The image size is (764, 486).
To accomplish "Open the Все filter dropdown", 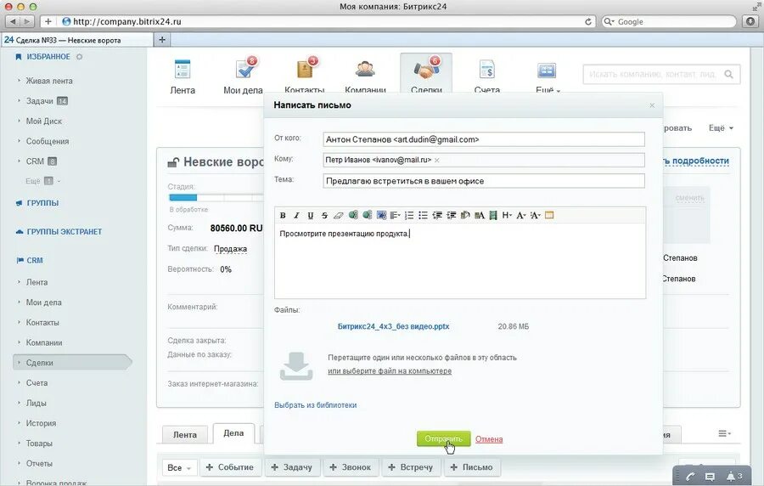I will click(x=179, y=467).
